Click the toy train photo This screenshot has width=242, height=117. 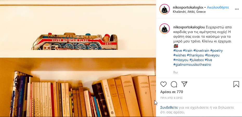click(78, 58)
